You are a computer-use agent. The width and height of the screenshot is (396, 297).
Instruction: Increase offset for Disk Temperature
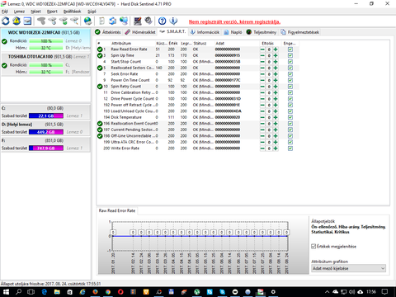(276, 117)
